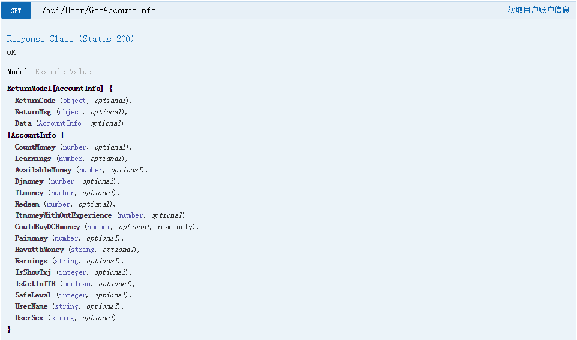
Task: Select the SafeLeval property
Action: pos(33,295)
